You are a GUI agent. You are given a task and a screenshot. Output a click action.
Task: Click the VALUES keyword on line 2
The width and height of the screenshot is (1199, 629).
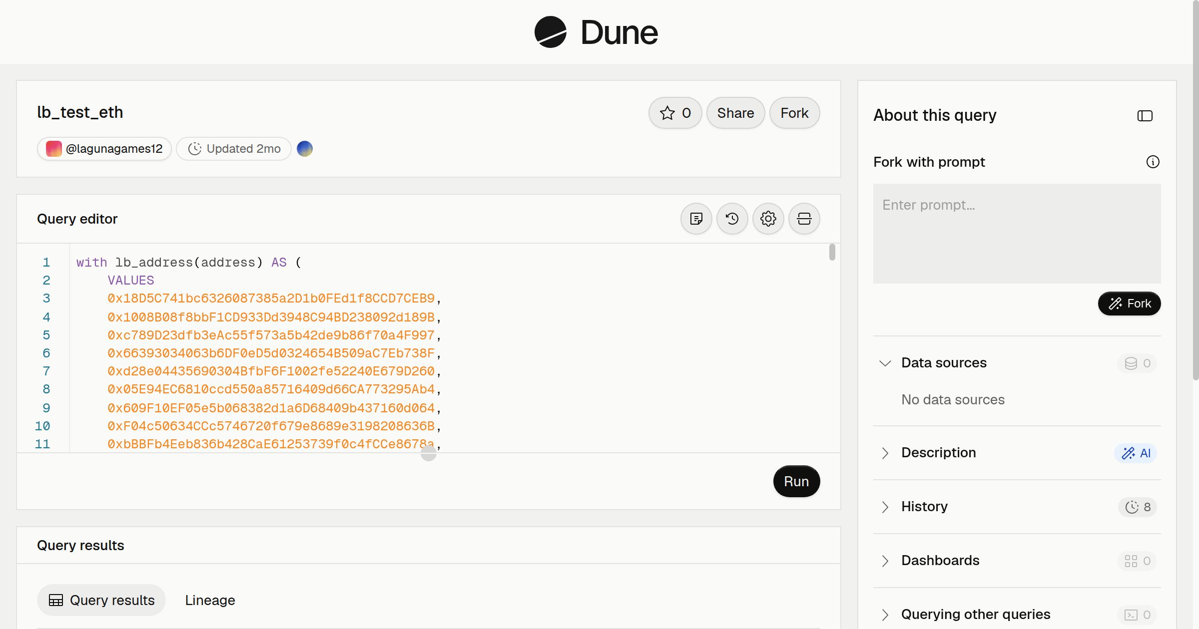click(131, 281)
